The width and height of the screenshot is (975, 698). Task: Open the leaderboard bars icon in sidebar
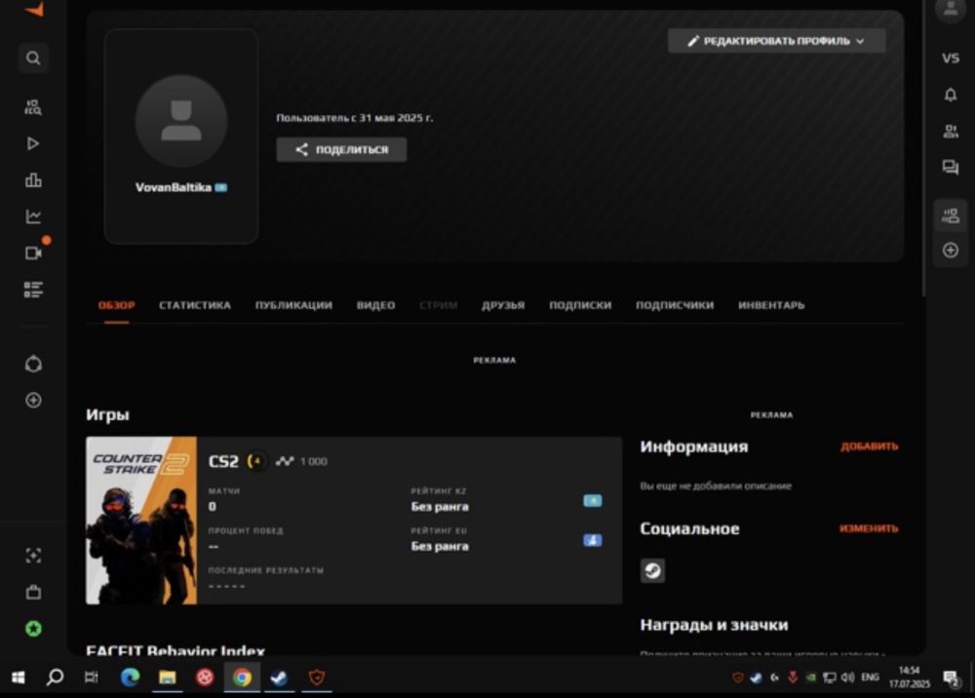[33, 180]
